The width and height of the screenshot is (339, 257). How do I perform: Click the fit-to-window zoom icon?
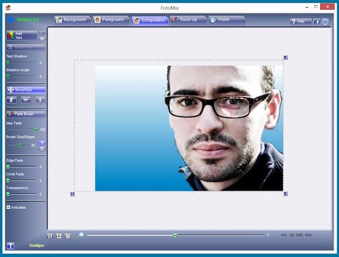59,236
